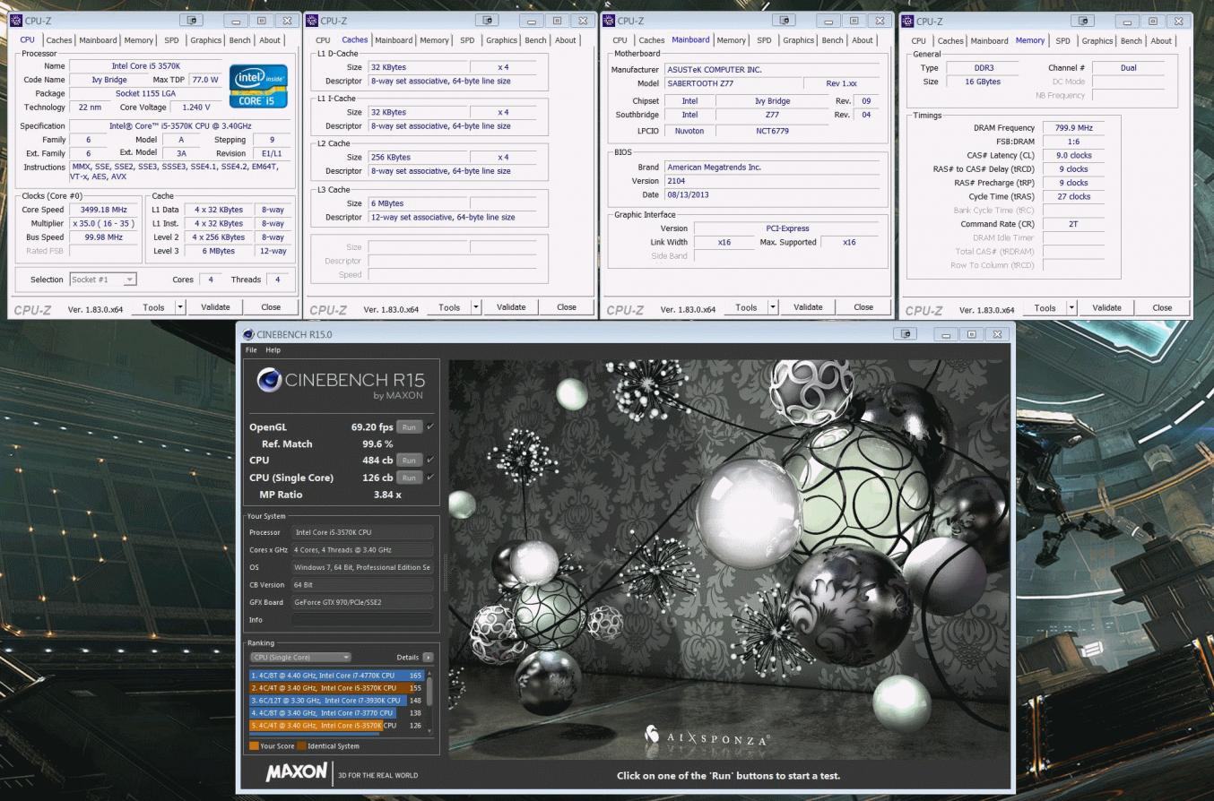Open the CPU (Single Core) ranking dropdown

pos(300,657)
